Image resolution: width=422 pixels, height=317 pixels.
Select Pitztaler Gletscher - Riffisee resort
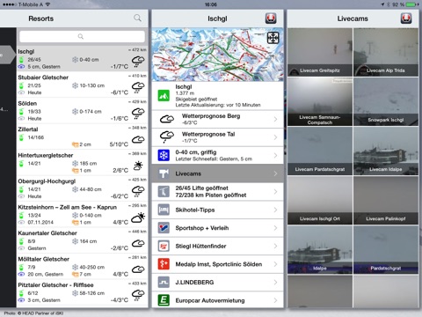click(x=82, y=292)
